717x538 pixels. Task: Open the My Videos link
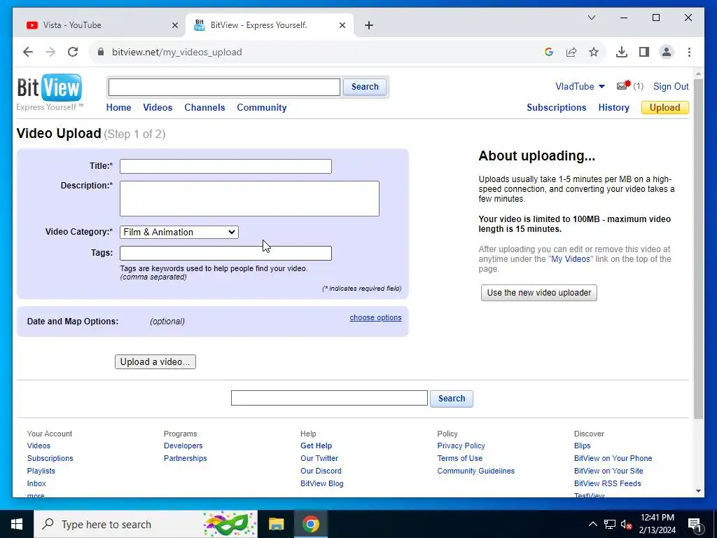(570, 259)
